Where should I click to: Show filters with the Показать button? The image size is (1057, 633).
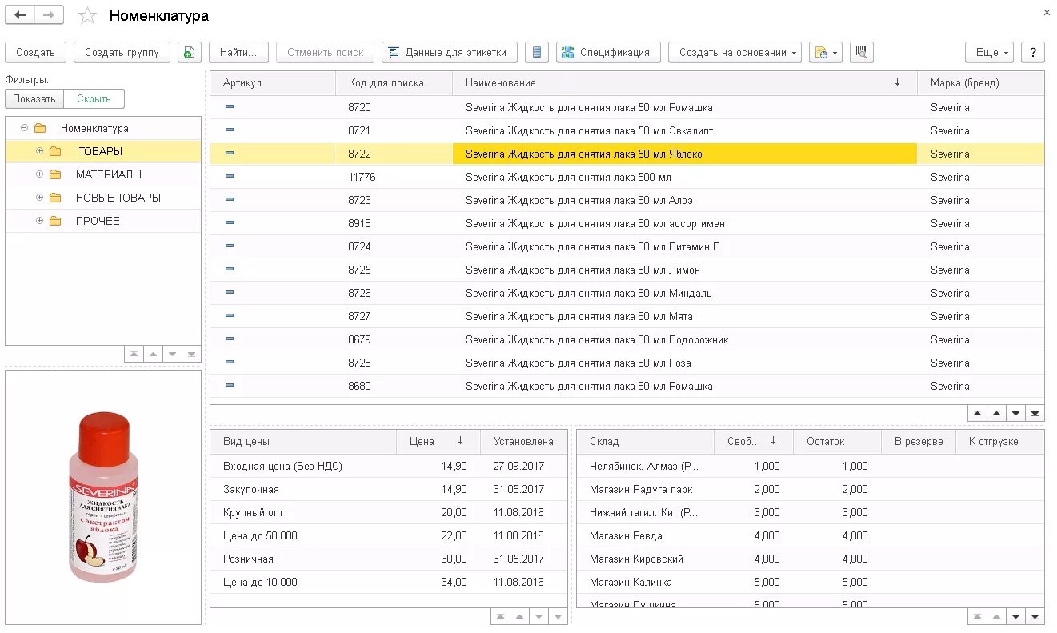click(34, 99)
